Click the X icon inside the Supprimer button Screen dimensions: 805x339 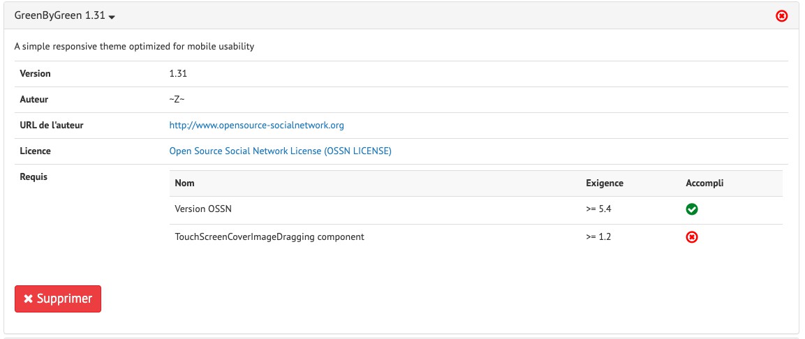pyautogui.click(x=28, y=299)
